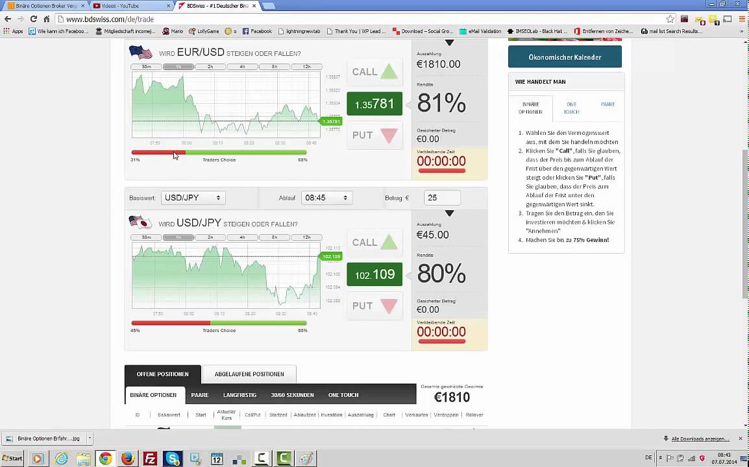Select 2h timeframe on USD/JPY chart
The height and width of the screenshot is (467, 749).
tap(210, 237)
